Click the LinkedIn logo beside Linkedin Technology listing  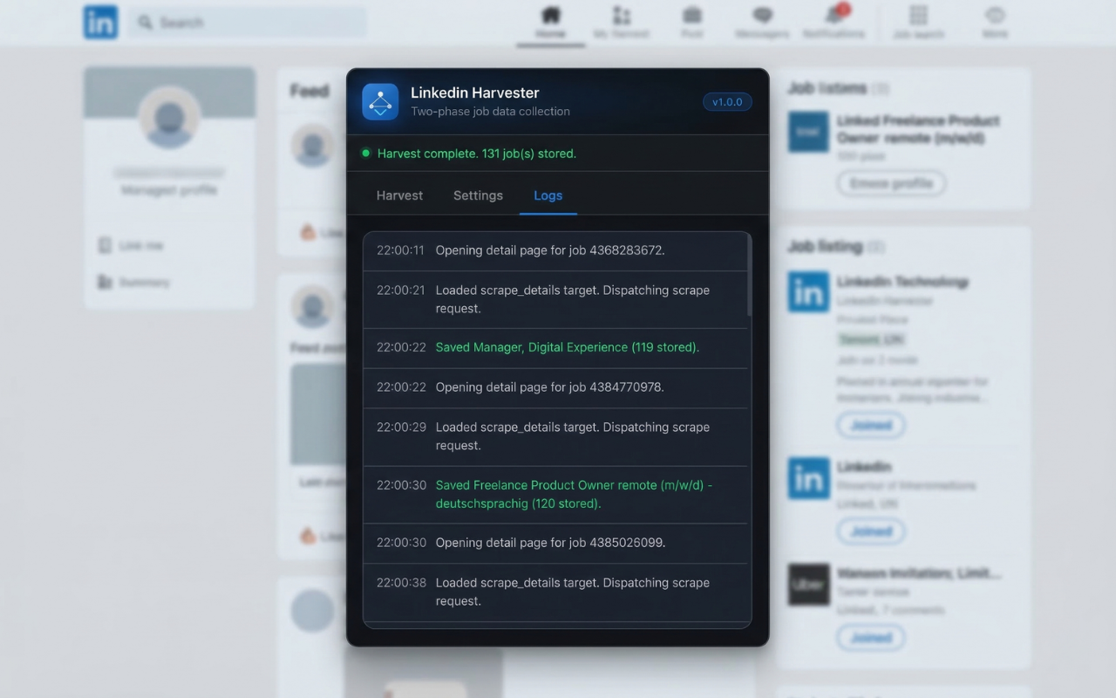809,291
